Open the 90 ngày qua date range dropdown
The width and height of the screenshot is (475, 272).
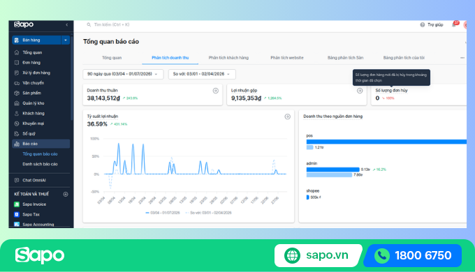click(123, 74)
